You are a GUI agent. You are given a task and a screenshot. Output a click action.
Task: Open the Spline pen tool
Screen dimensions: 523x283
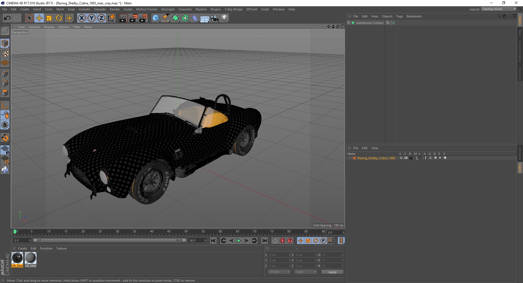pyautogui.click(x=166, y=18)
